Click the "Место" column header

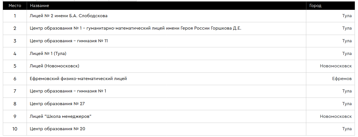[x=15, y=6]
